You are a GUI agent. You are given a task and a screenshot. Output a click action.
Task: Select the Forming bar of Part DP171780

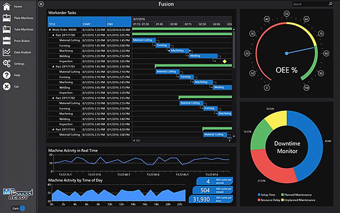tap(163, 45)
